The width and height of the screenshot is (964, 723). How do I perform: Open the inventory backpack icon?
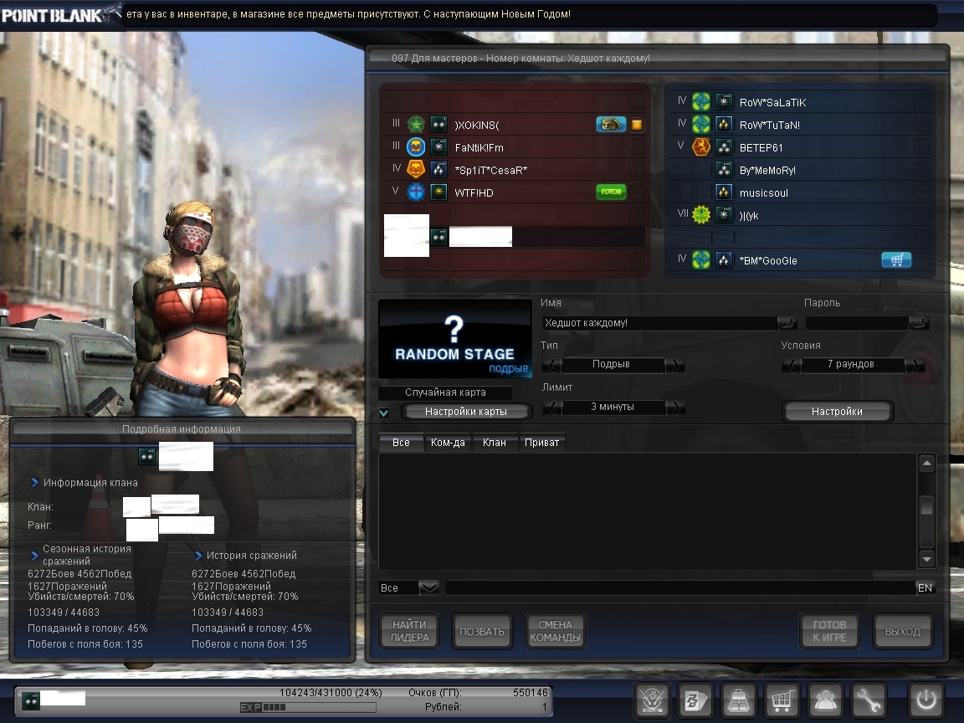[x=738, y=700]
